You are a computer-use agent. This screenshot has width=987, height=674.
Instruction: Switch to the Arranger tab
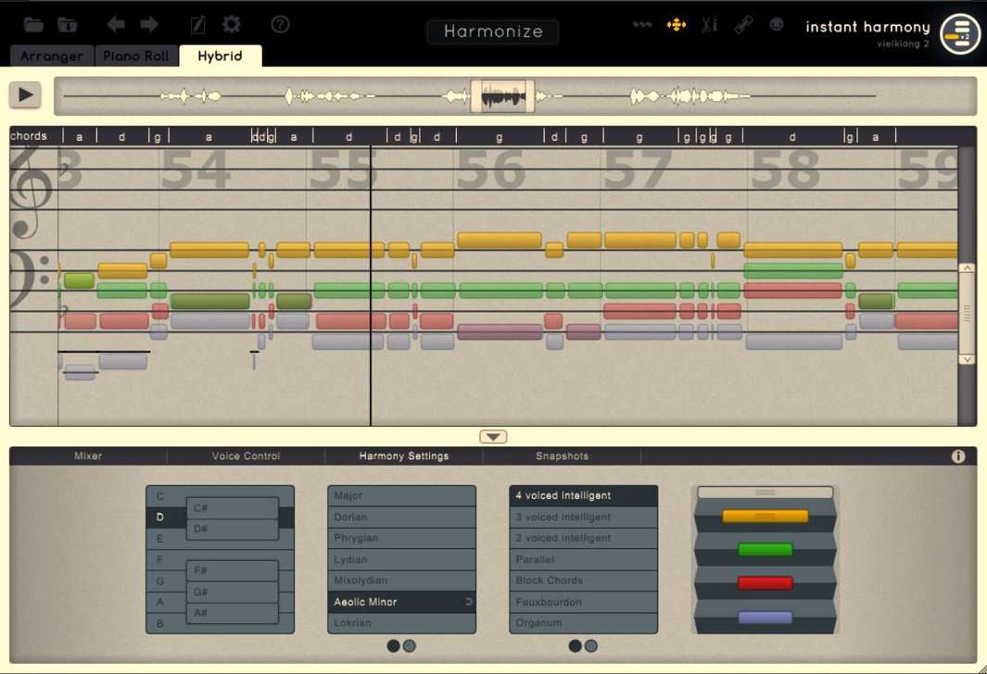point(52,56)
